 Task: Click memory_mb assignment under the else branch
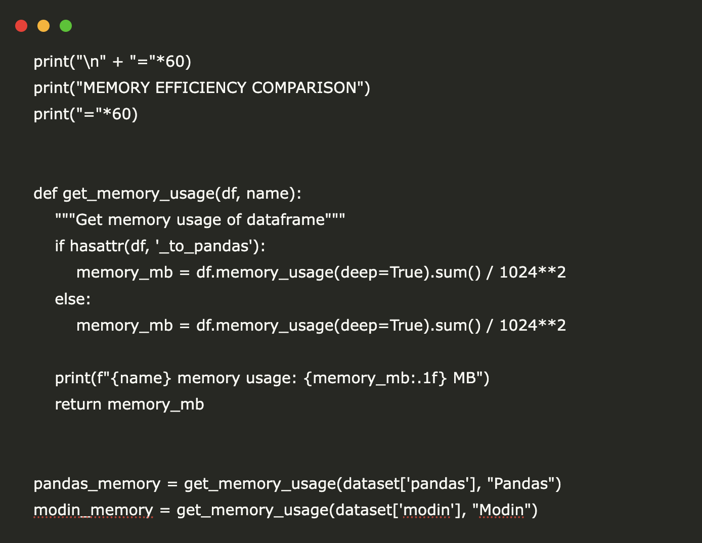tap(321, 326)
